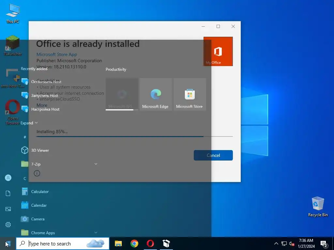Image resolution: width=334 pixels, height=250 pixels.
Task: Click the Microsoft Store App link
Action: [x=56, y=54]
